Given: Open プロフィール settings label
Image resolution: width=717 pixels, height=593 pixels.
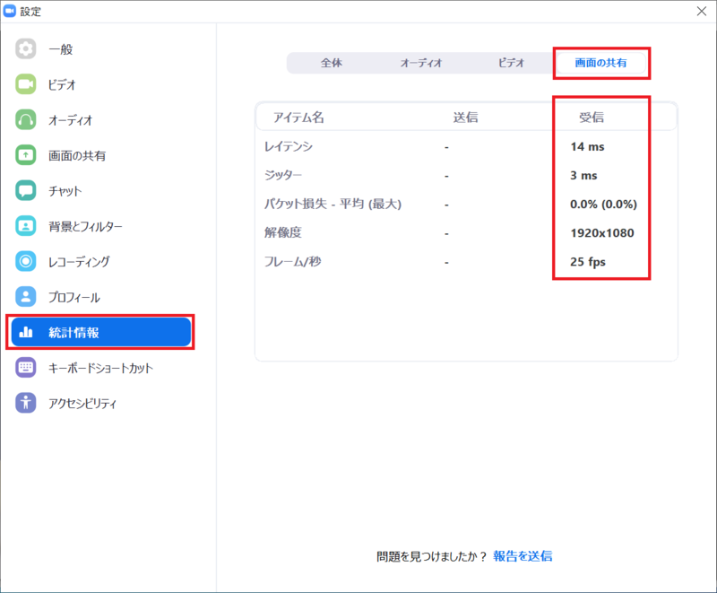Looking at the screenshot, I should [x=74, y=298].
